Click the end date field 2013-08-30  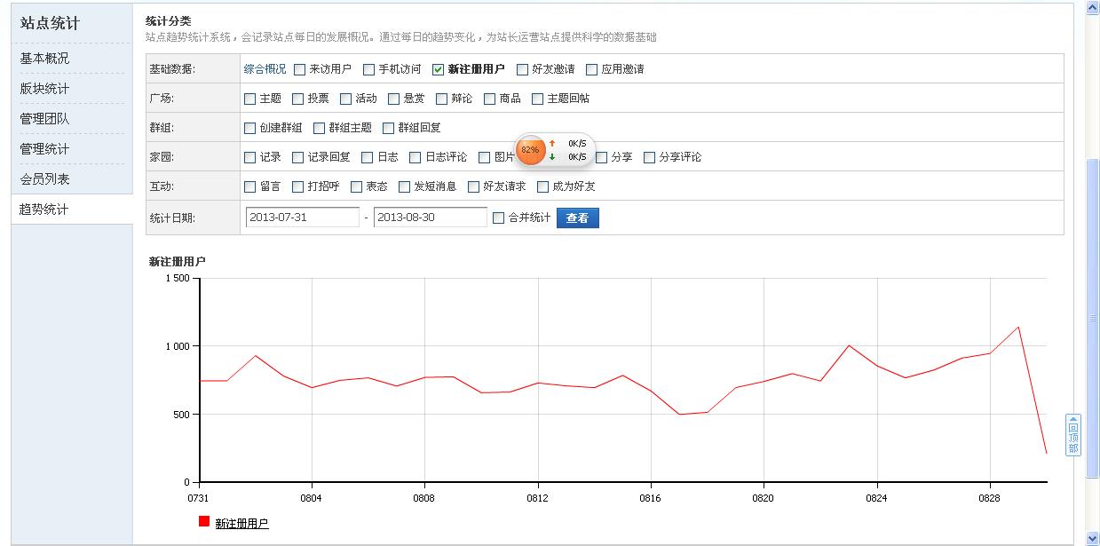[x=431, y=218]
